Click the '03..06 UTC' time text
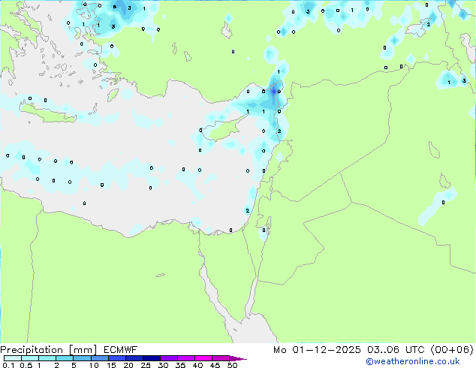The width and height of the screenshot is (476, 368). [396, 350]
